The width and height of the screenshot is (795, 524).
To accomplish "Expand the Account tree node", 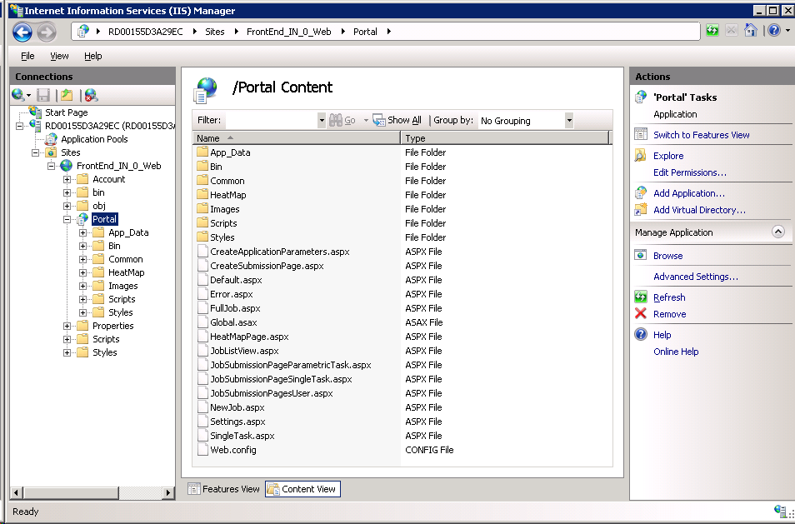I will (68, 178).
